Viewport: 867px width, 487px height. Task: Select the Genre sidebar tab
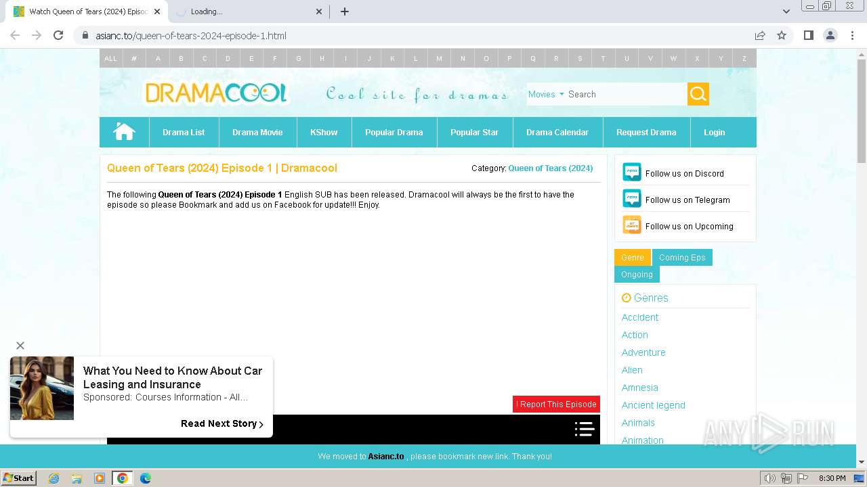pyautogui.click(x=633, y=257)
